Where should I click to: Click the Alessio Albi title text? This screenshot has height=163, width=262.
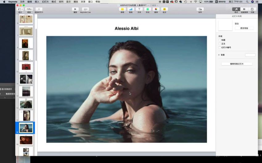(x=126, y=29)
